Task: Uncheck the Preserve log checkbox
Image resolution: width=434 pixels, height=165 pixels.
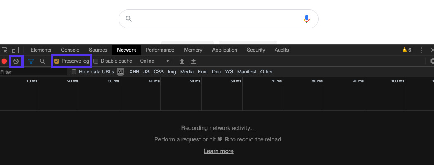Action: coord(57,61)
